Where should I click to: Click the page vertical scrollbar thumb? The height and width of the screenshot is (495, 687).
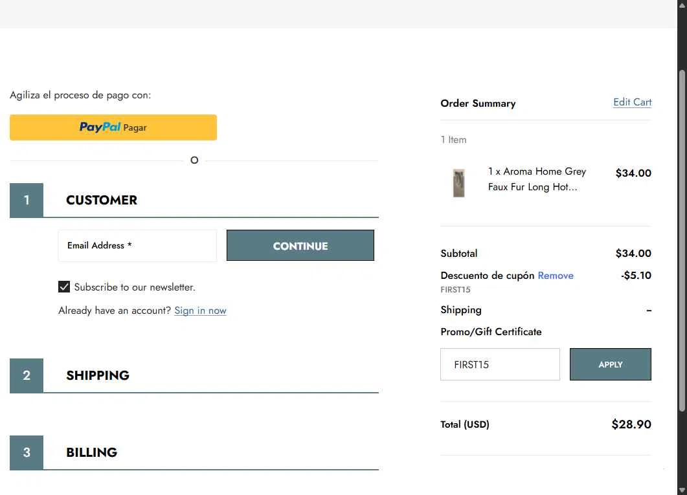click(682, 241)
